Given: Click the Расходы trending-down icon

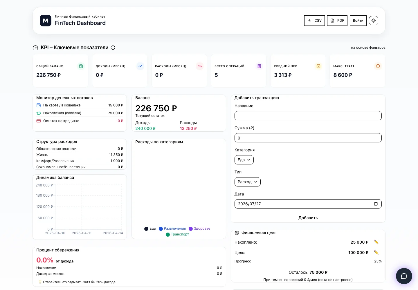Looking at the screenshot, I should (200, 66).
